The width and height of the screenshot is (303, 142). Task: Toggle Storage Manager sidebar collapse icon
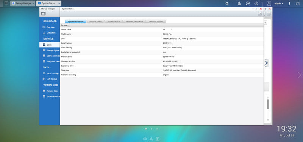tap(43, 14)
